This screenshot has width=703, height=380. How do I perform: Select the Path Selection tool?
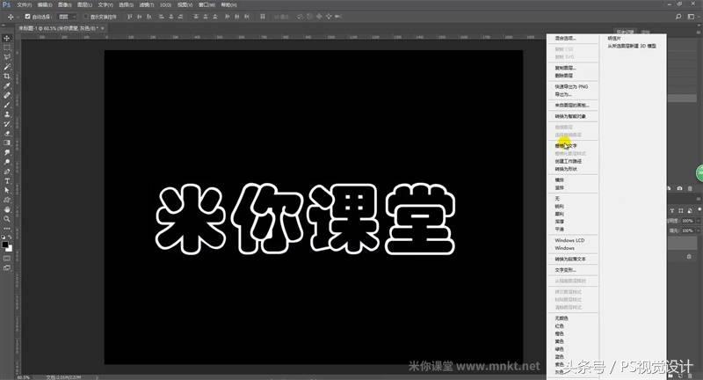[x=7, y=190]
